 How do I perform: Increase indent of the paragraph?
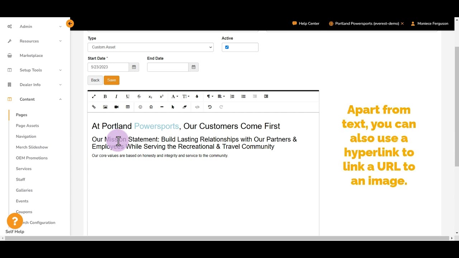(x=266, y=96)
